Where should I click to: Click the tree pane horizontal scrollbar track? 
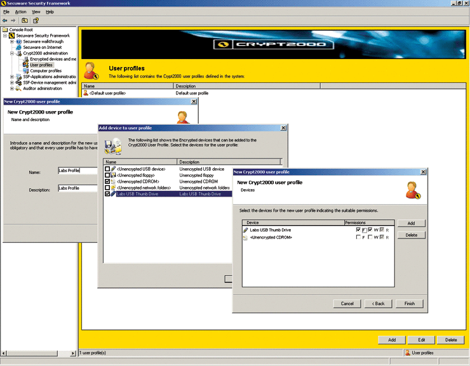point(64,353)
